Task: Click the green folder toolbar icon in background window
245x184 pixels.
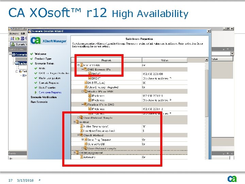Action: (17, 39)
